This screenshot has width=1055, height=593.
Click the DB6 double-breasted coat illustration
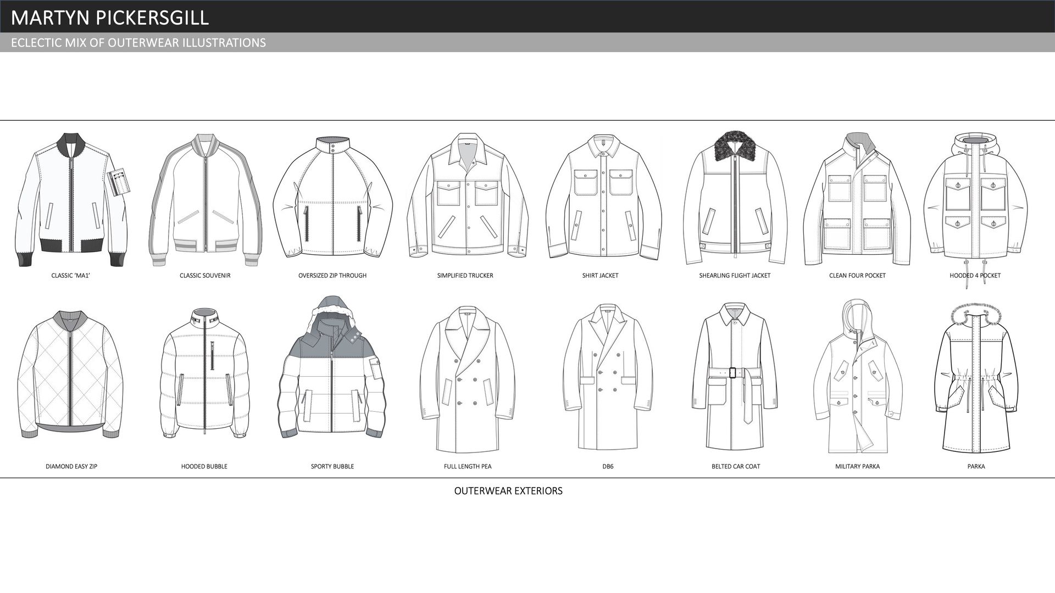tap(607, 378)
